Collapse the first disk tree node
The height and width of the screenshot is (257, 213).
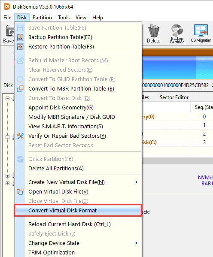tap(7, 99)
